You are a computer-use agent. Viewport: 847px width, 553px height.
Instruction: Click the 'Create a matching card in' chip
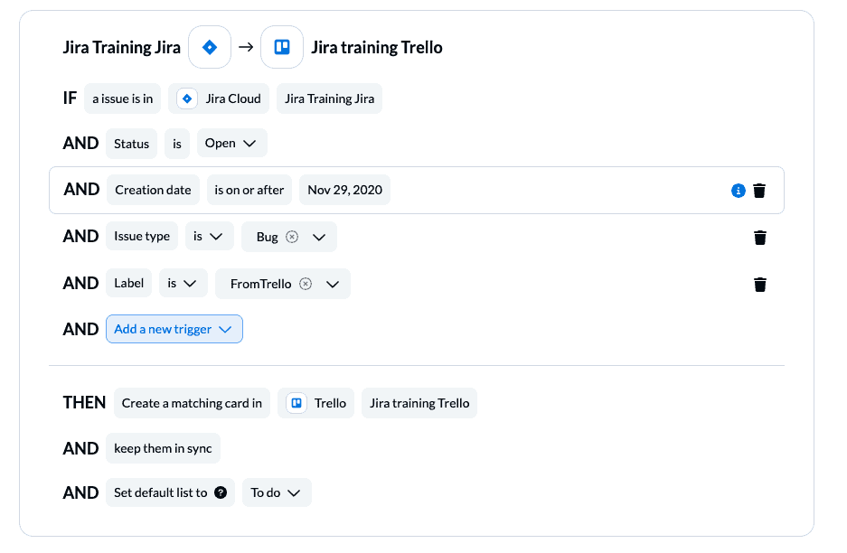point(192,403)
